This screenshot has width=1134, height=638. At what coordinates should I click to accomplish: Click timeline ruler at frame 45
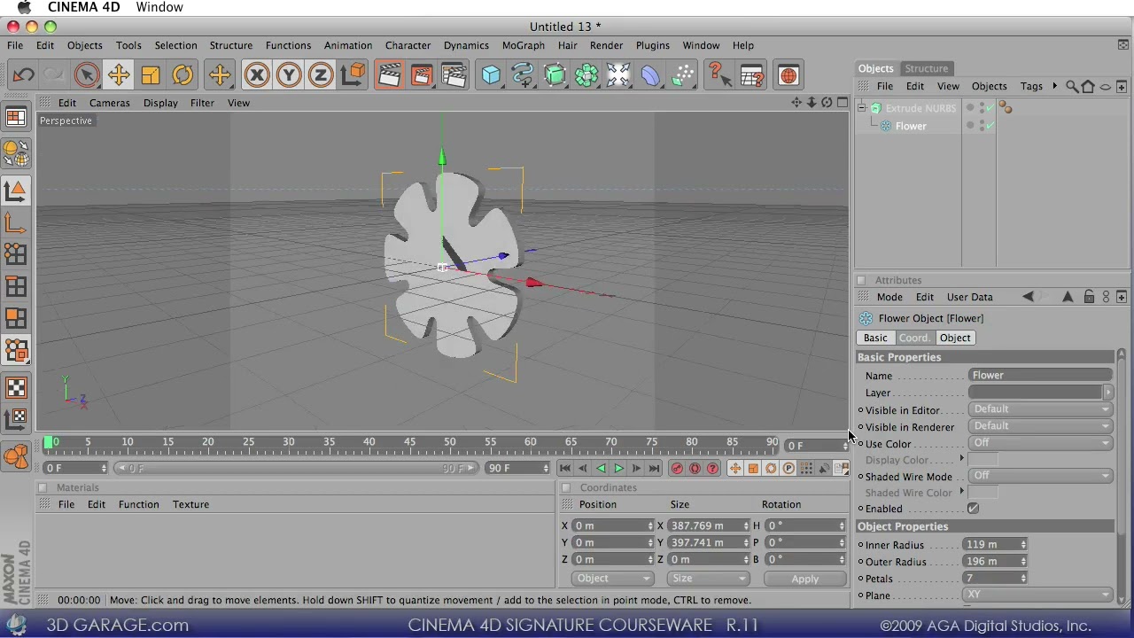409,442
